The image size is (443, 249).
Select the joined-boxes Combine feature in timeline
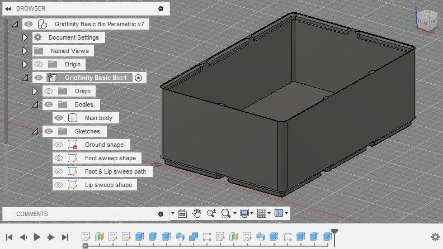point(194,236)
